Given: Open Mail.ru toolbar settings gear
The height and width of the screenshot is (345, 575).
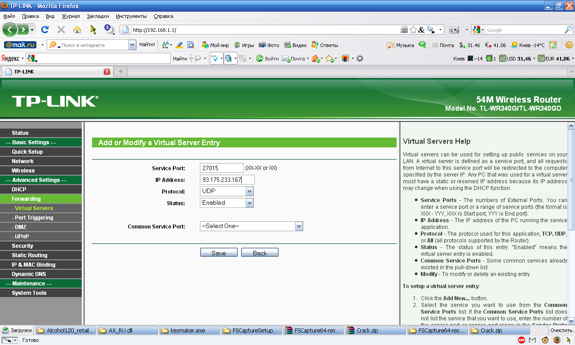Looking at the screenshot, I should [x=569, y=45].
